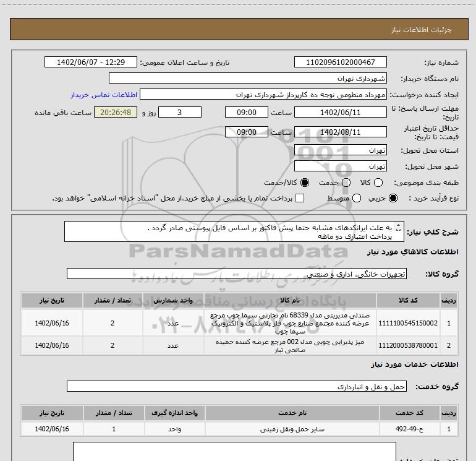Viewport: 476px width, 461px height.
Task: Click the request creator name field
Action: click(263, 95)
